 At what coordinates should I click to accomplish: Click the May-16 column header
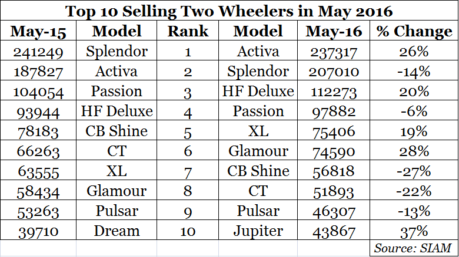coord(334,31)
